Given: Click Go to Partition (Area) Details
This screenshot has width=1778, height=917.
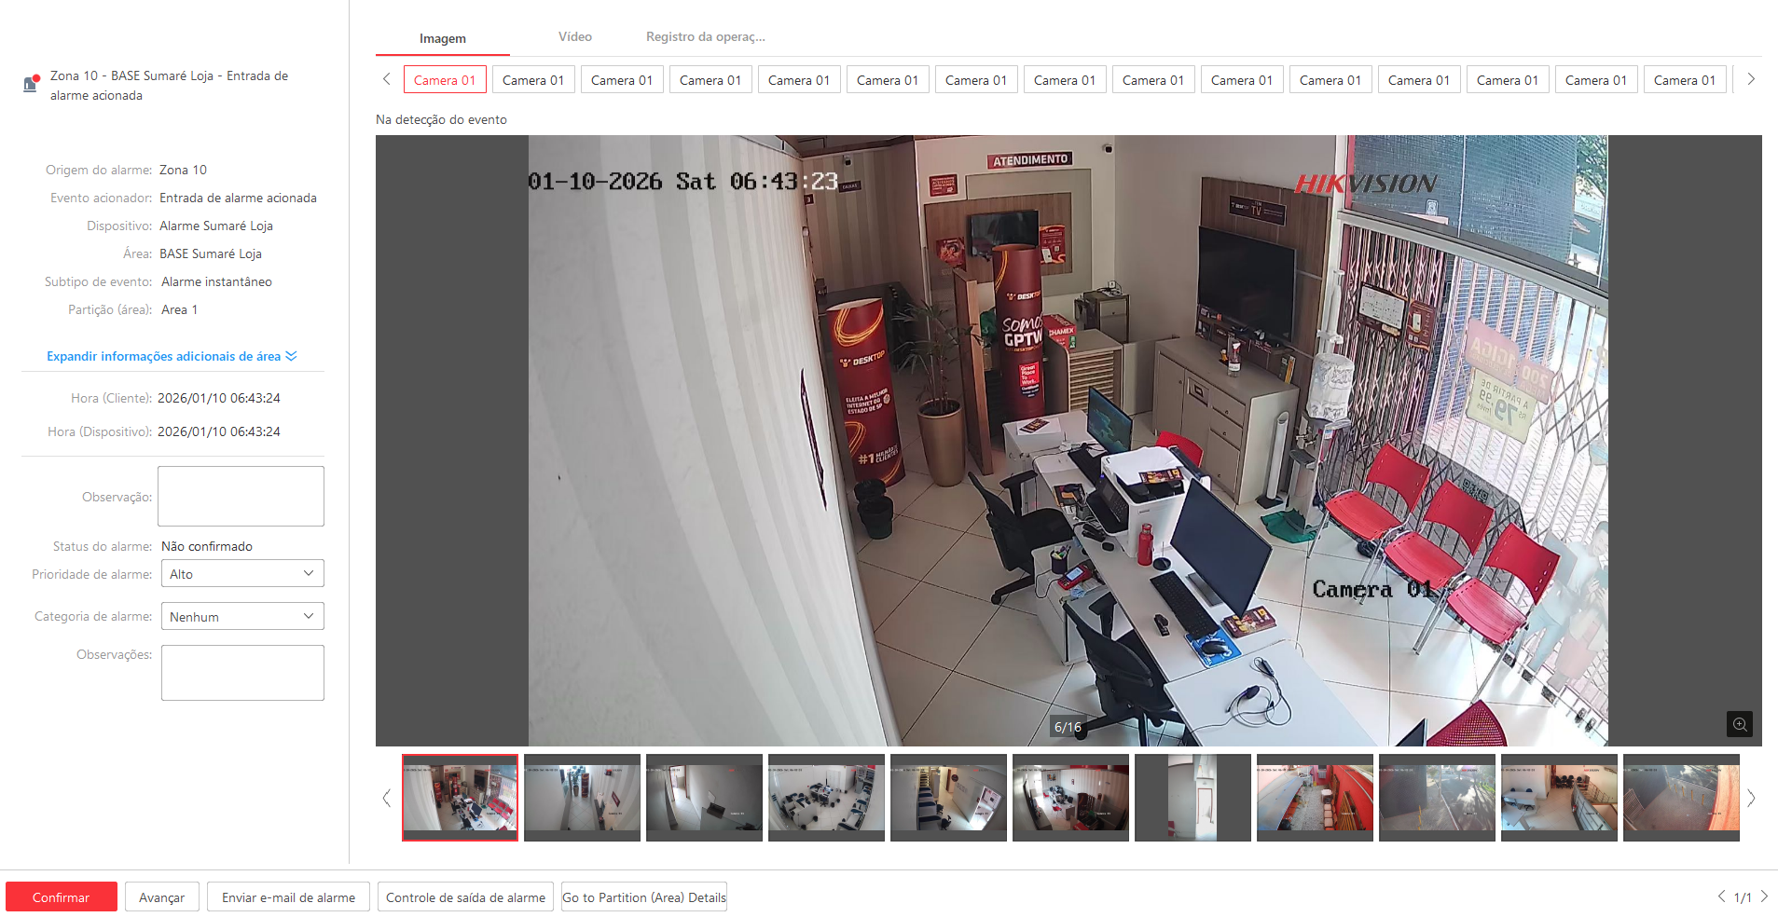Looking at the screenshot, I should click(643, 897).
